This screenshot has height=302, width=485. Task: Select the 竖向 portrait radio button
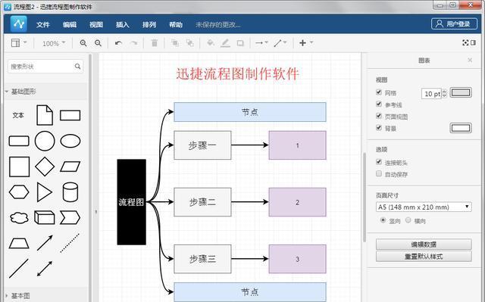click(383, 220)
